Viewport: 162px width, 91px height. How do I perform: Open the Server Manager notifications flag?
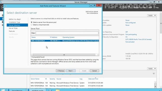pyautogui.click(x=129, y=7)
